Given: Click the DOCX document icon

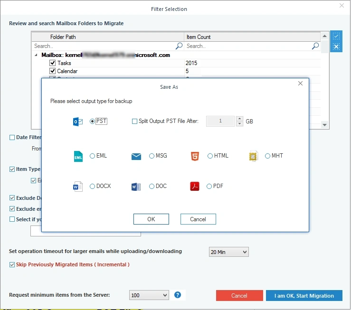Looking at the screenshot, I should tap(78, 186).
